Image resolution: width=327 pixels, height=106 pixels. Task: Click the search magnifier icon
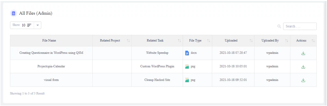click(x=279, y=27)
